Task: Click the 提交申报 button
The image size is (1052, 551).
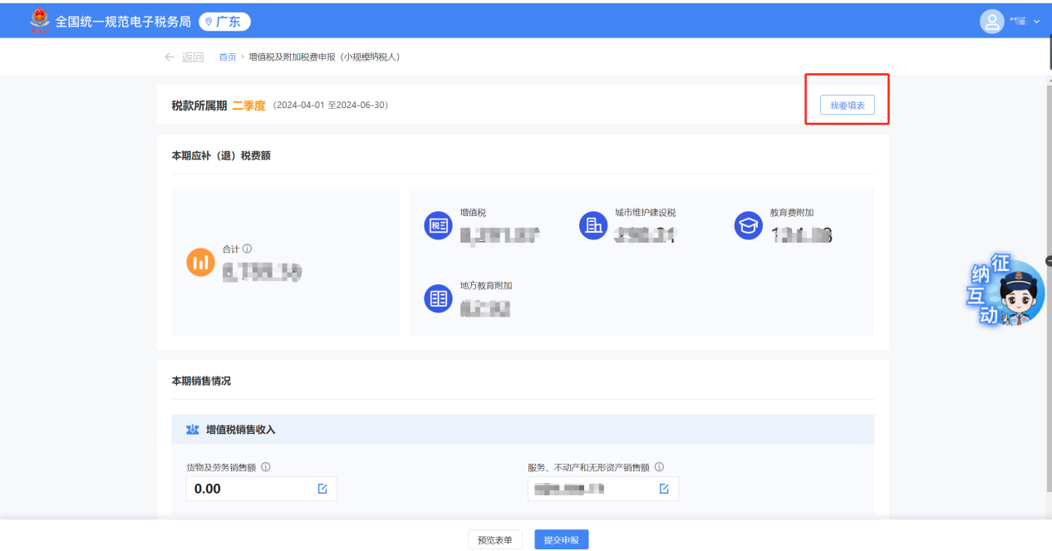Action: [x=562, y=540]
